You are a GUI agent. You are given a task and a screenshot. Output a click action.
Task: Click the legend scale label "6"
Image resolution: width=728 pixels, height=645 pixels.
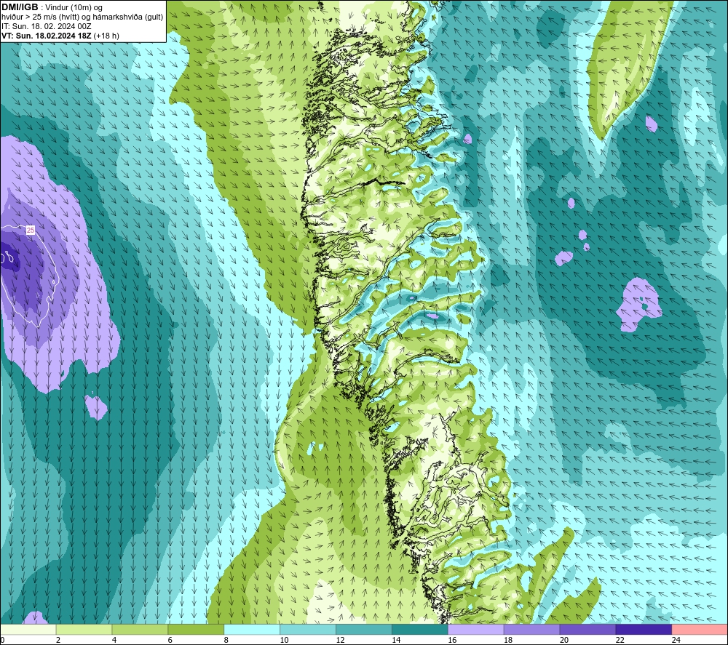click(x=170, y=640)
